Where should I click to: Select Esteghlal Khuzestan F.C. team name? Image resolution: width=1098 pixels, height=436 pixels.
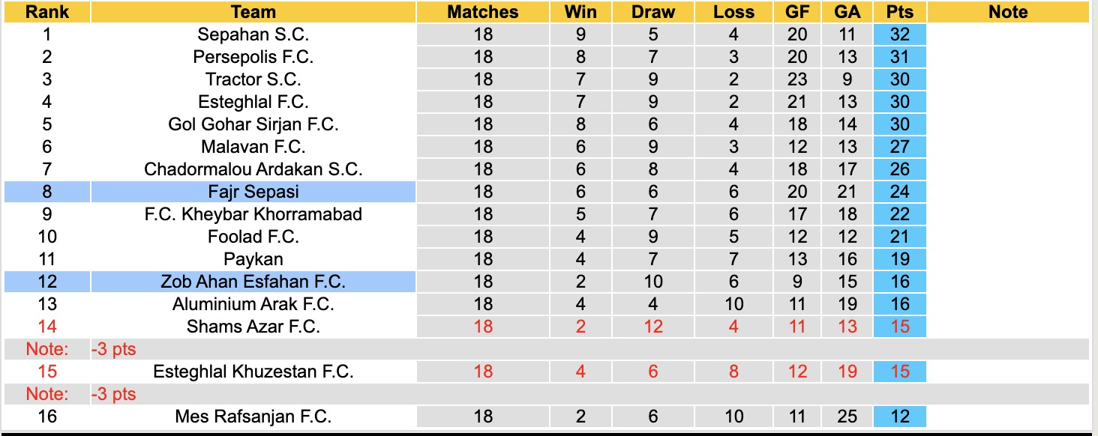pyautogui.click(x=253, y=372)
